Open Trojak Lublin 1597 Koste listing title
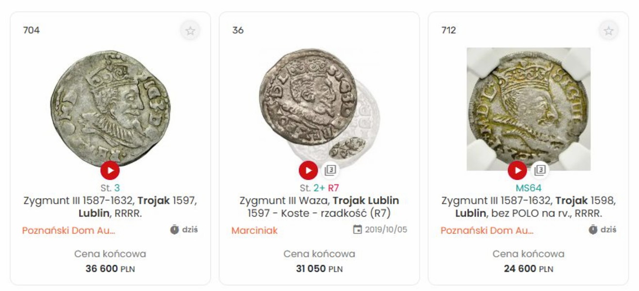 [x=319, y=207]
